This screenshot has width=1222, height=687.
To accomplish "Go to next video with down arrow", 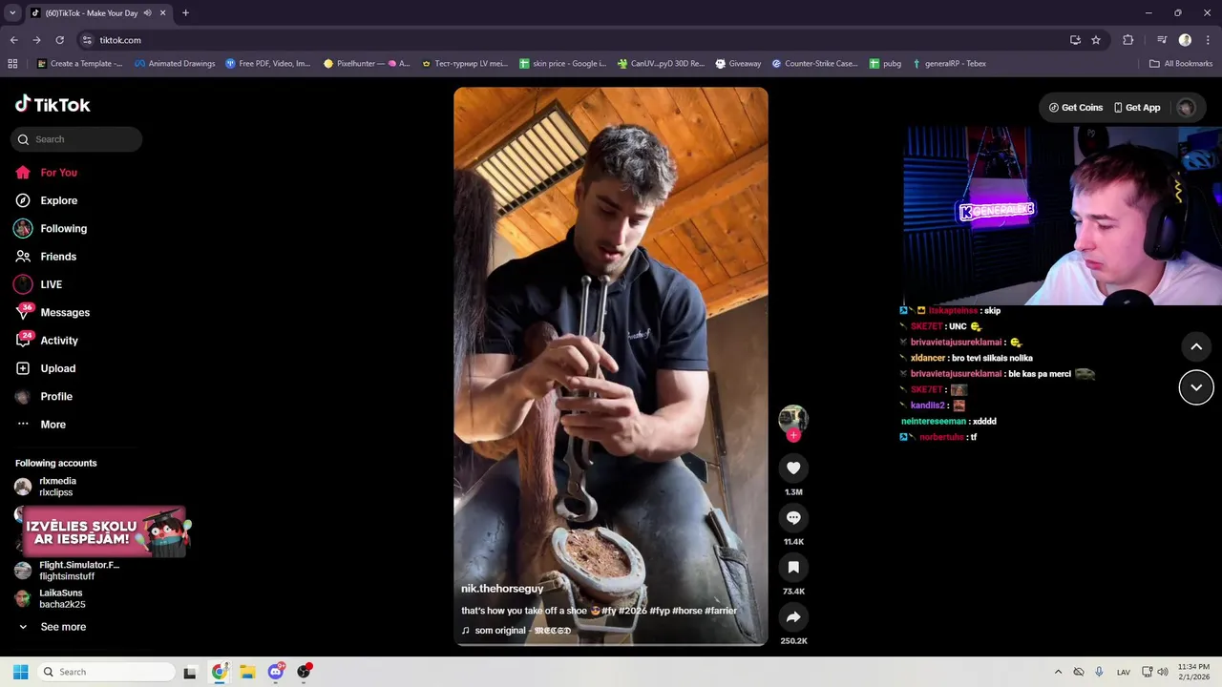I will click(1196, 387).
